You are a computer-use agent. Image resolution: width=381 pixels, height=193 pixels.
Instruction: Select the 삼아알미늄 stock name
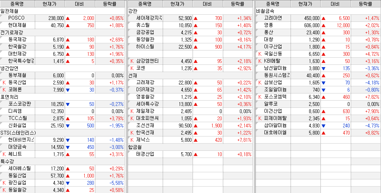pyautogui.click(x=275, y=125)
